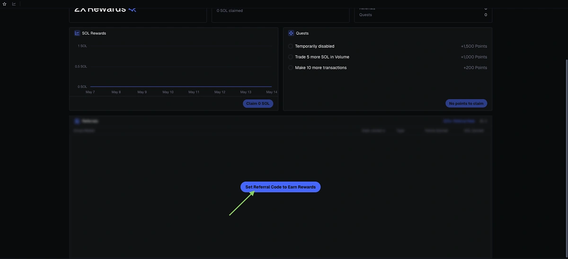Select the Temporarily disabled quest circle
The height and width of the screenshot is (259, 568).
coord(291,46)
